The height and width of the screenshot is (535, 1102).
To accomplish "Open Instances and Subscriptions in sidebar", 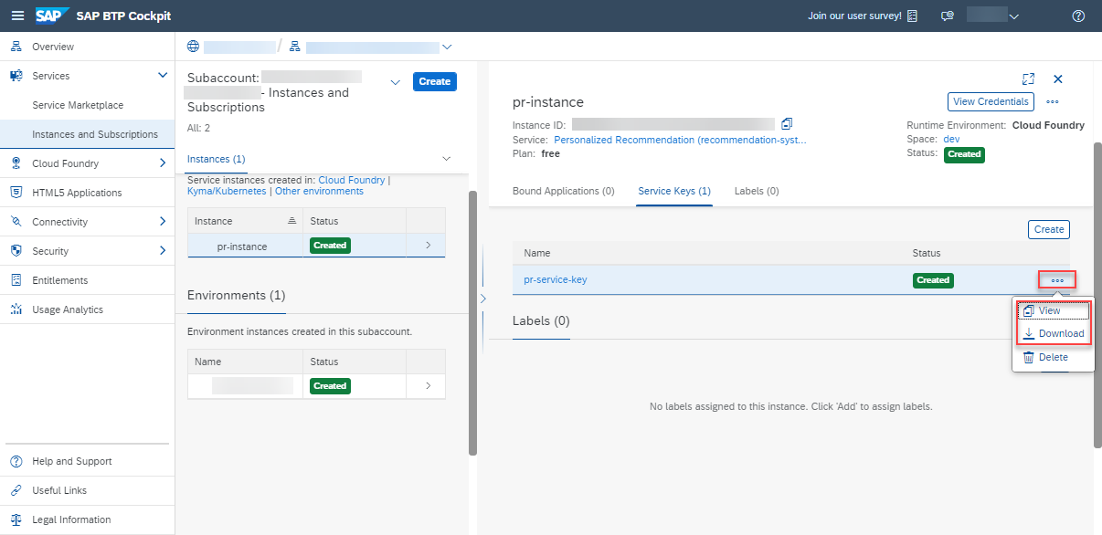I will point(95,134).
